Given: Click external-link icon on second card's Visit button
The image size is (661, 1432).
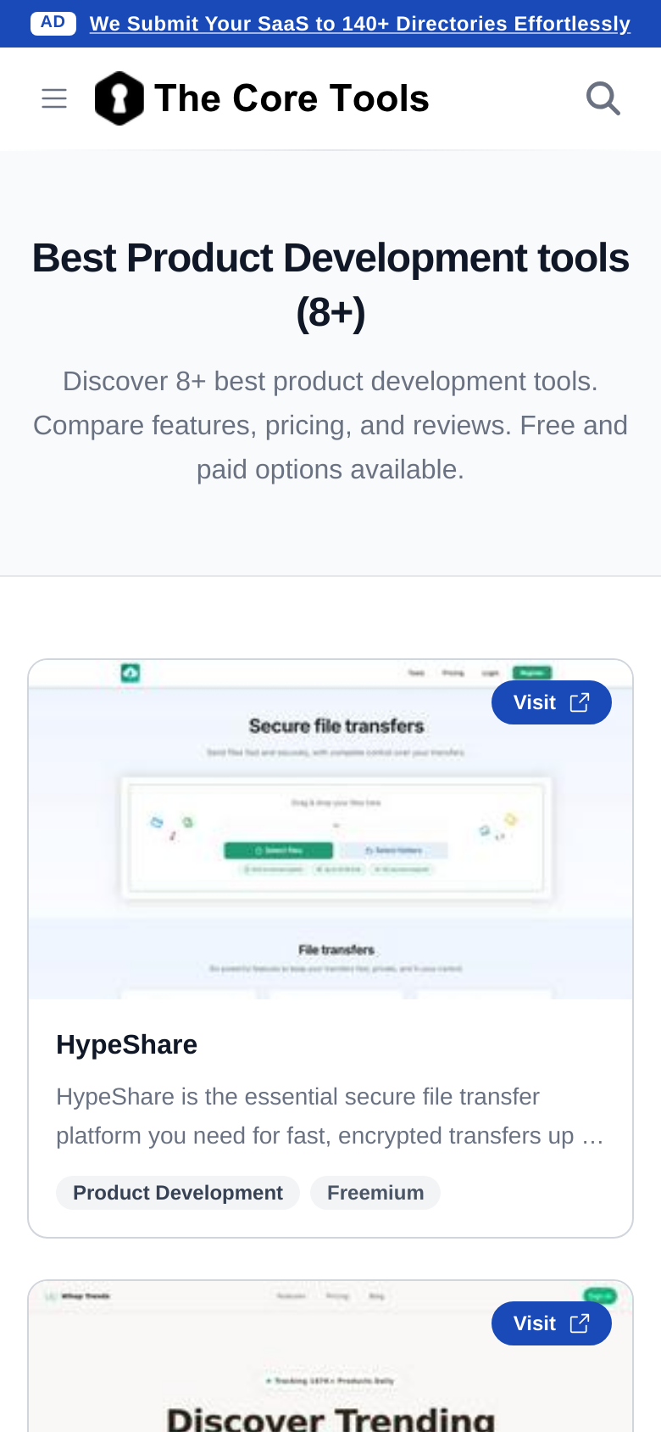Looking at the screenshot, I should tap(580, 1323).
